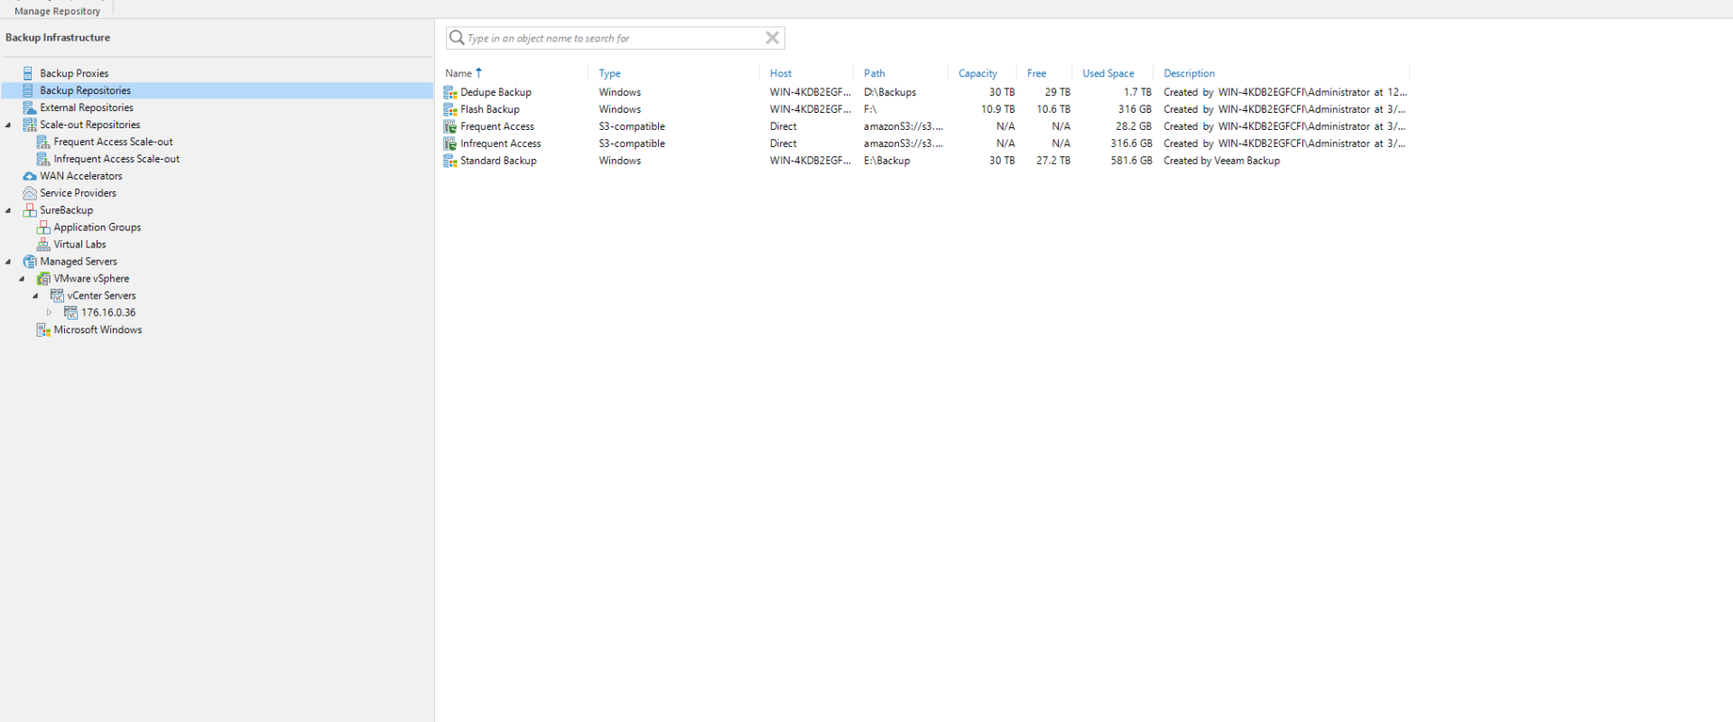Click the 1.7 TB used space value
The width and height of the screenshot is (1733, 722).
(x=1137, y=92)
